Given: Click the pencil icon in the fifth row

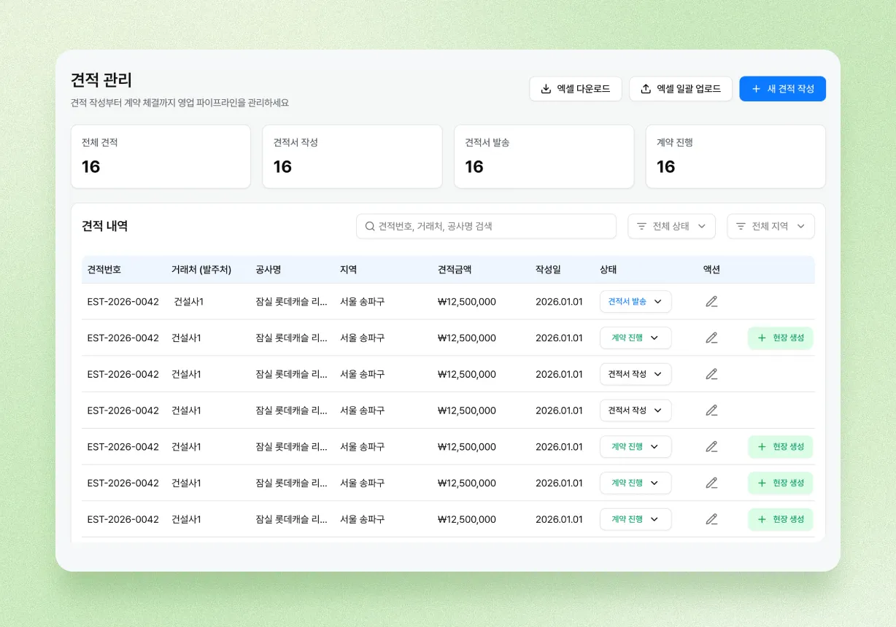Looking at the screenshot, I should coord(711,447).
